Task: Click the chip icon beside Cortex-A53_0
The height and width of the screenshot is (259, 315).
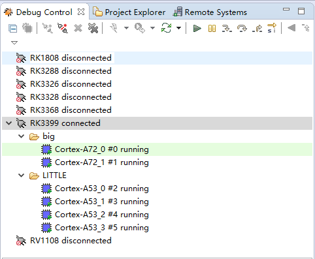Action: click(46, 189)
